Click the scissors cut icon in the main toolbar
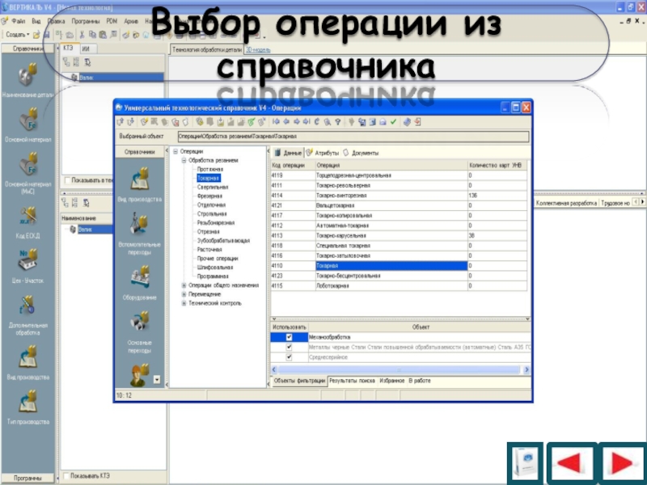 [82, 35]
